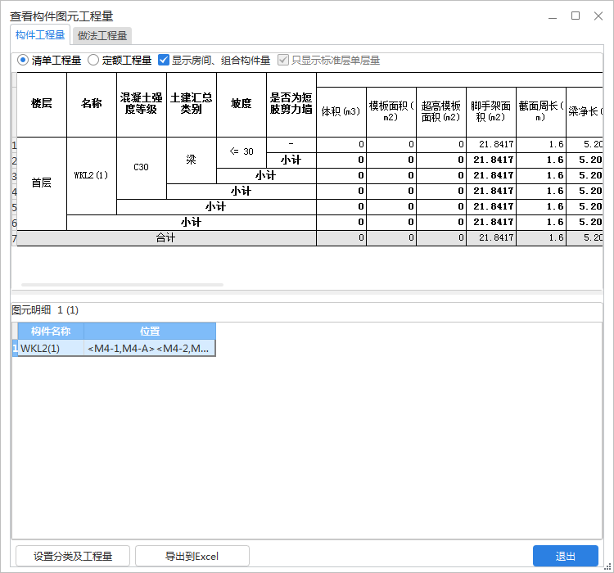Click the 设置分类及工程量 button

73,556
